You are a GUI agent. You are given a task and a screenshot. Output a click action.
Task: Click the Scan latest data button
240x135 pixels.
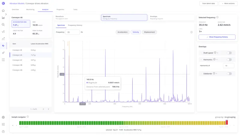(208, 3)
